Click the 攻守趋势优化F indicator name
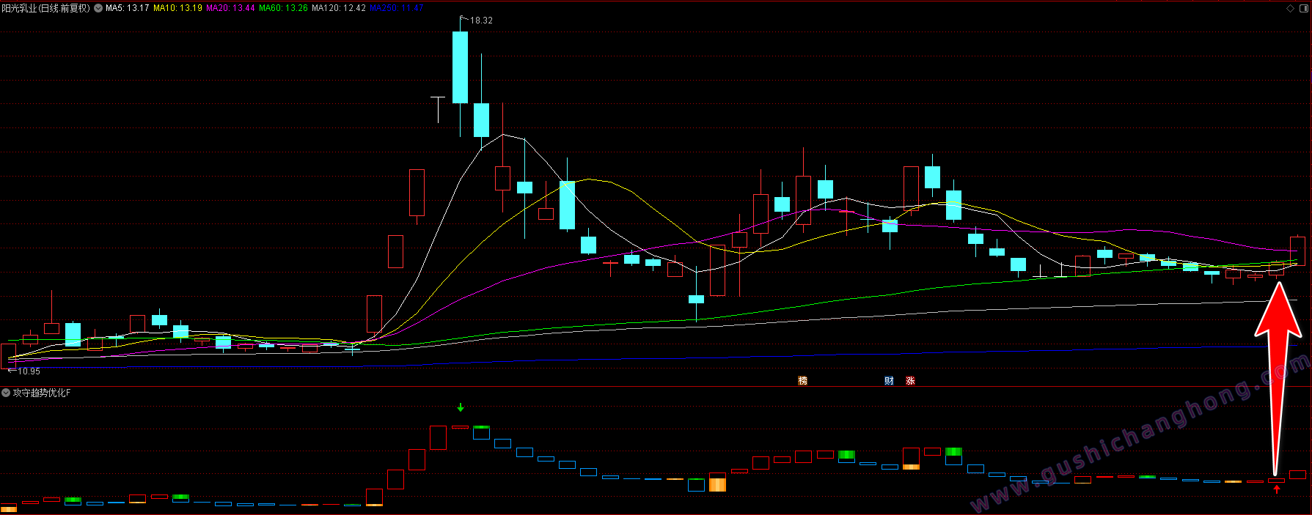Image resolution: width=1312 pixels, height=515 pixels. tap(42, 393)
